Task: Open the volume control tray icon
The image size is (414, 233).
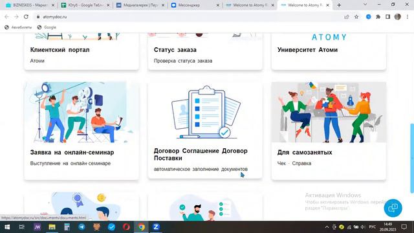Action: point(363,227)
